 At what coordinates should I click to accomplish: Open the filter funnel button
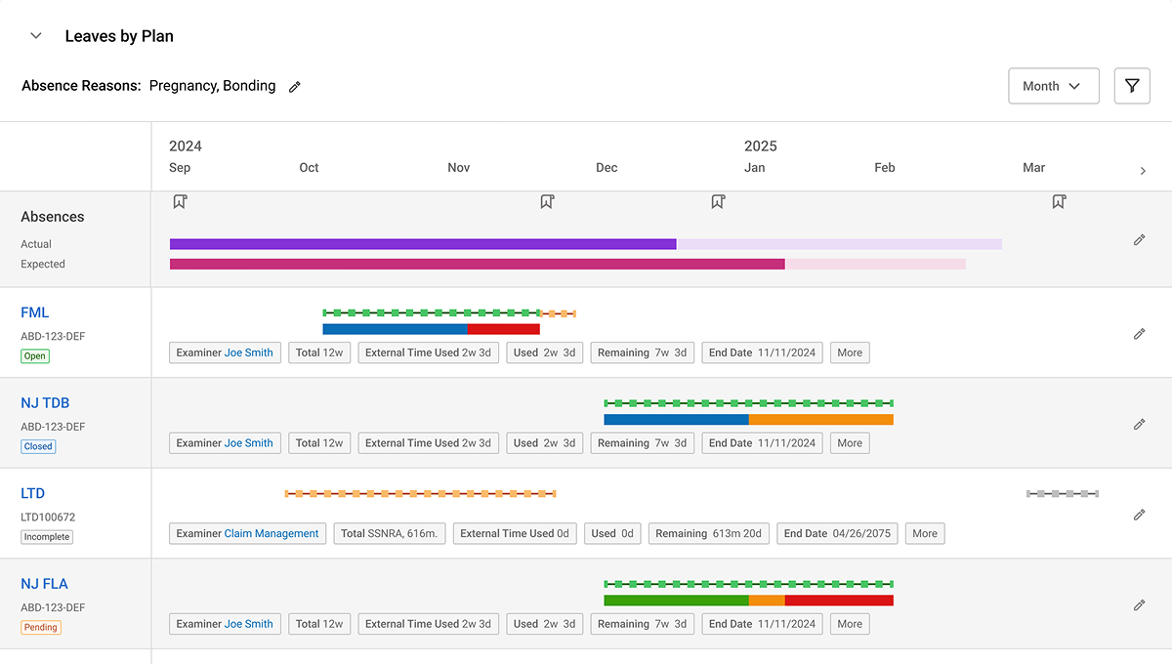[x=1132, y=86]
